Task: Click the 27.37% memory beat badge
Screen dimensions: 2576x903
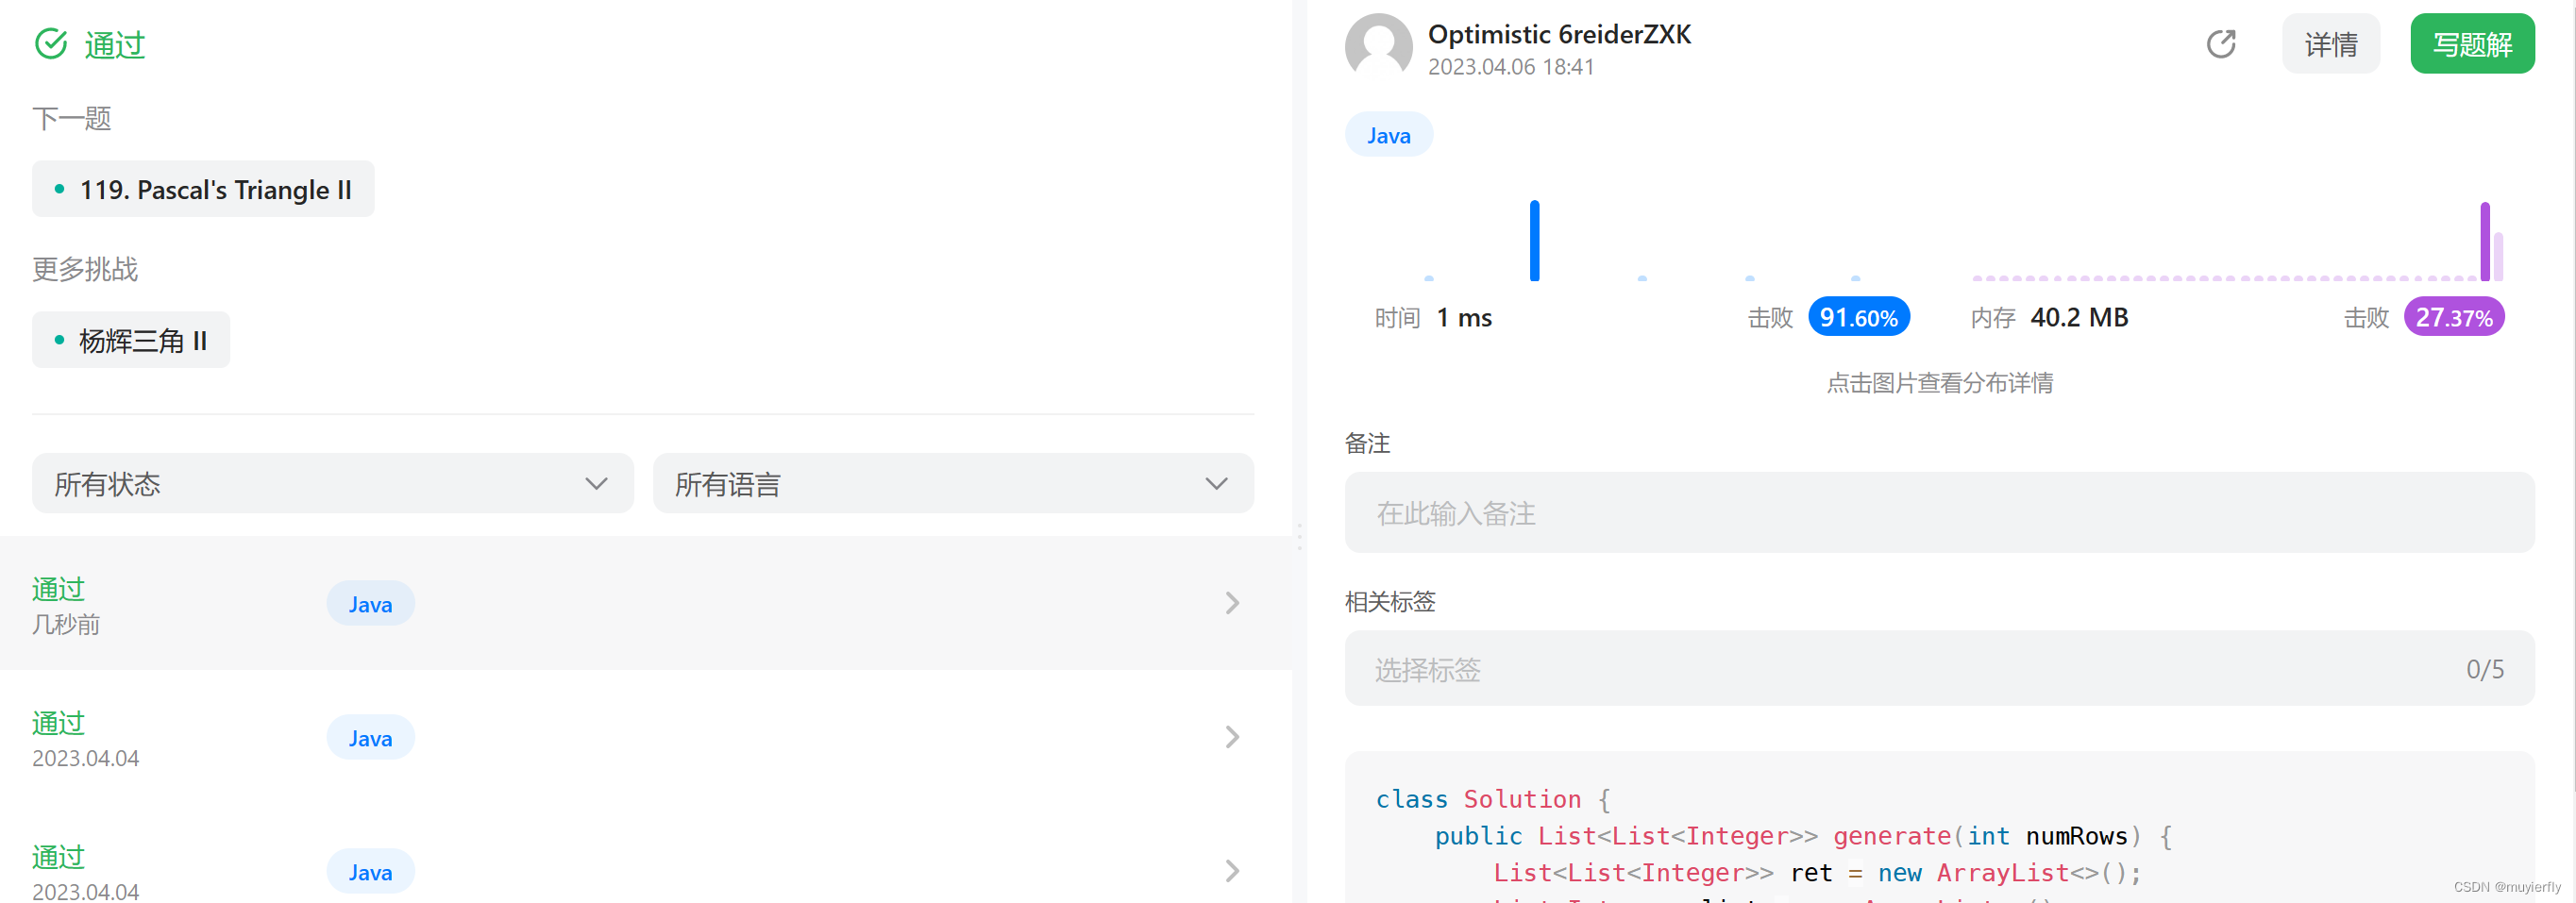Action: tap(2453, 317)
